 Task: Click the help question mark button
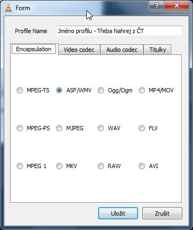click(x=156, y=6)
